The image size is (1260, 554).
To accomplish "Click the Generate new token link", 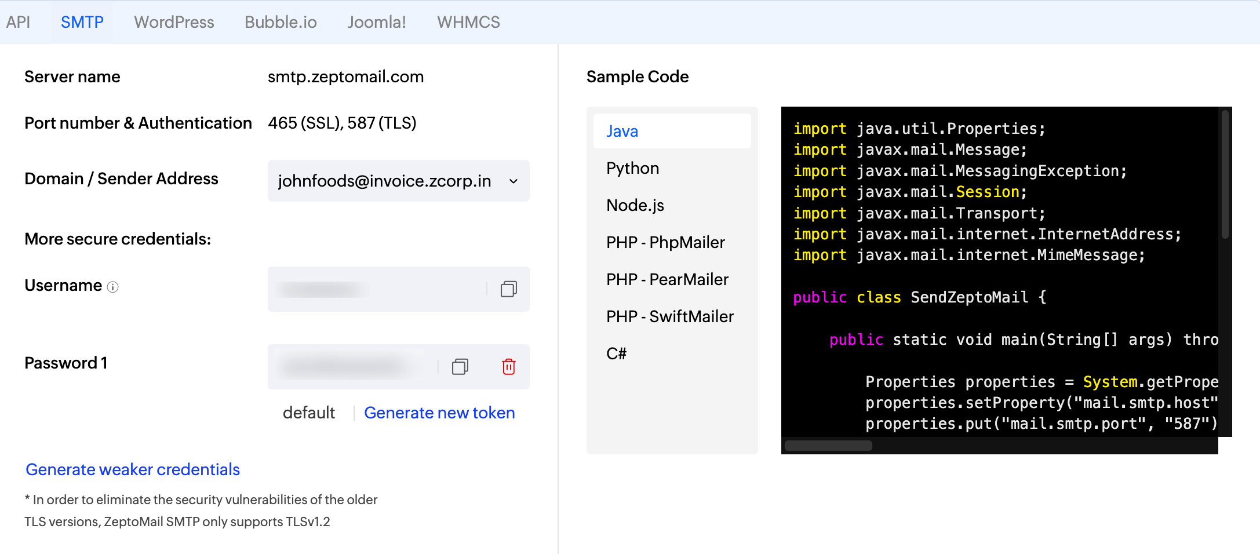I will (439, 413).
